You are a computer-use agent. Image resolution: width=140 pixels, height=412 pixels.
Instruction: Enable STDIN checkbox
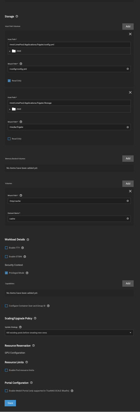coord(6,257)
